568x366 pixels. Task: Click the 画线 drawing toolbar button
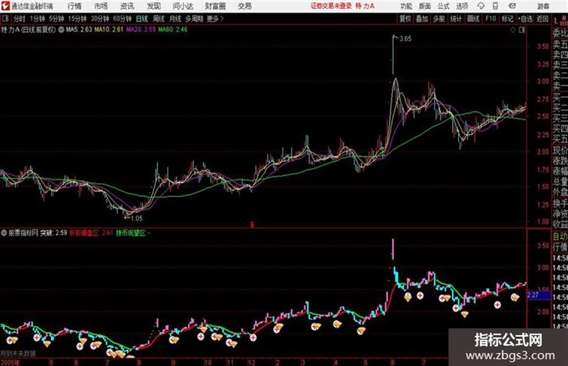(x=473, y=19)
